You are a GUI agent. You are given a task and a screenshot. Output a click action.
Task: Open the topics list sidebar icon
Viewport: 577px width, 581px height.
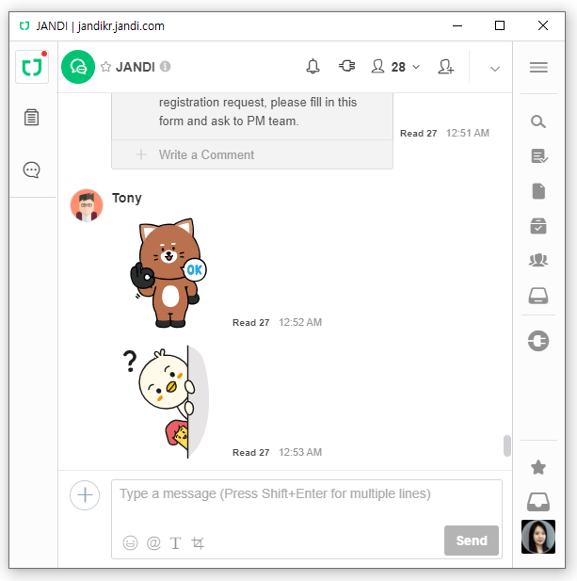[31, 118]
